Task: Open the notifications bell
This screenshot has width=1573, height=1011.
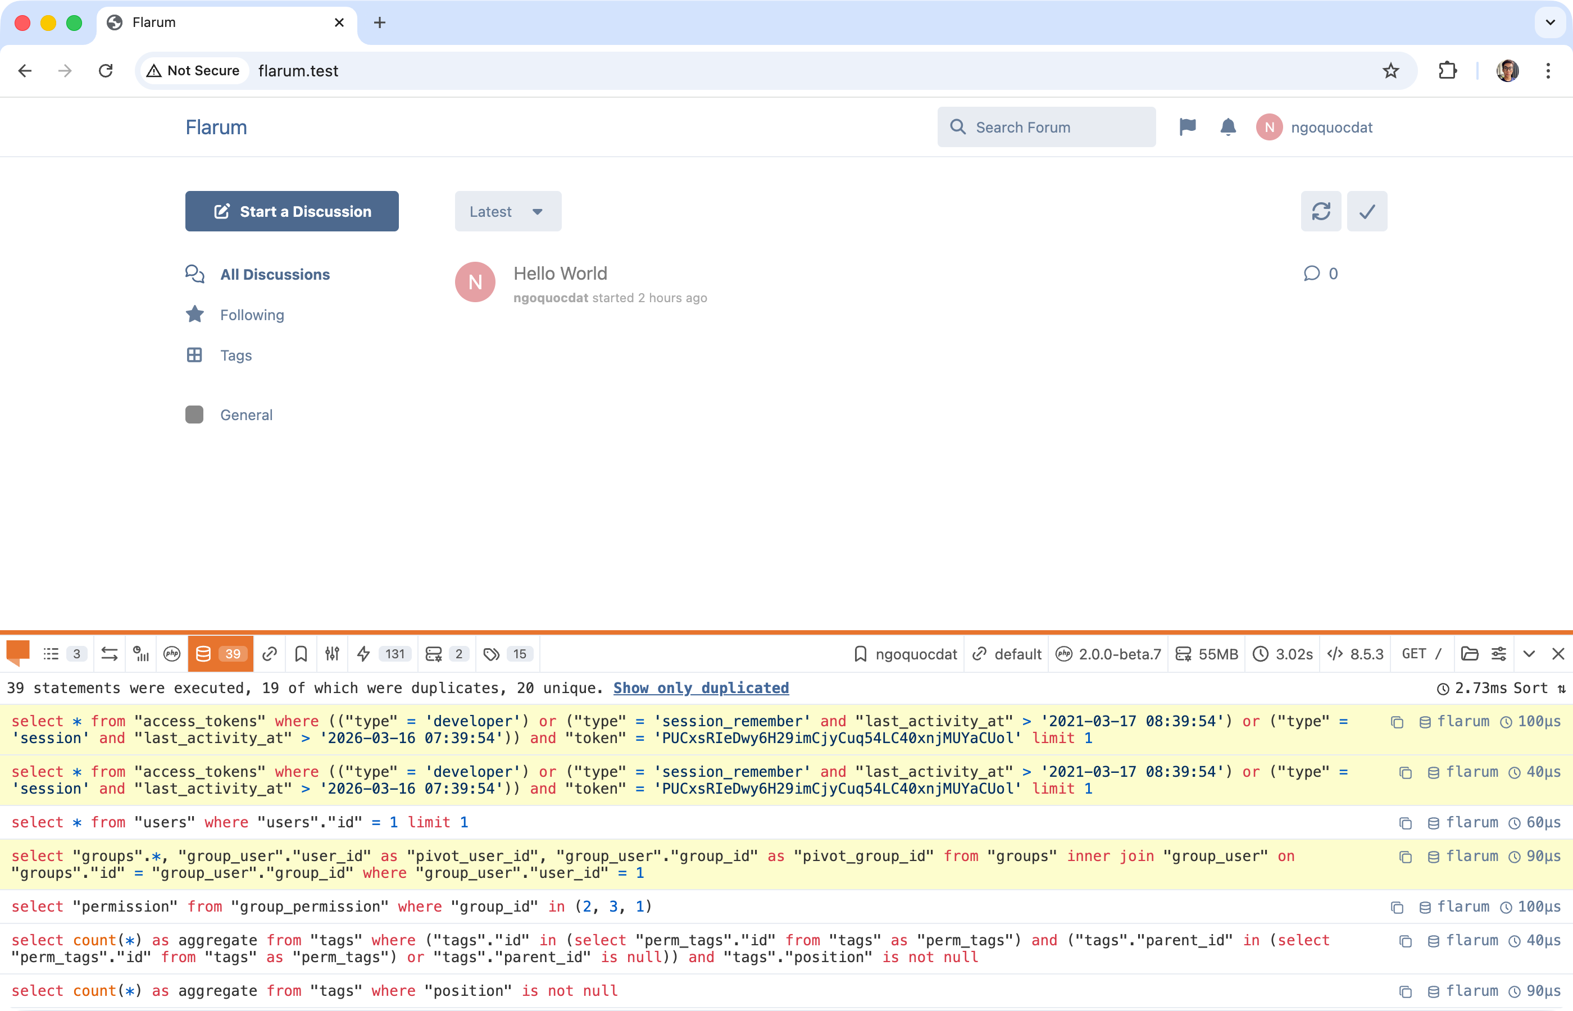Action: (x=1228, y=127)
